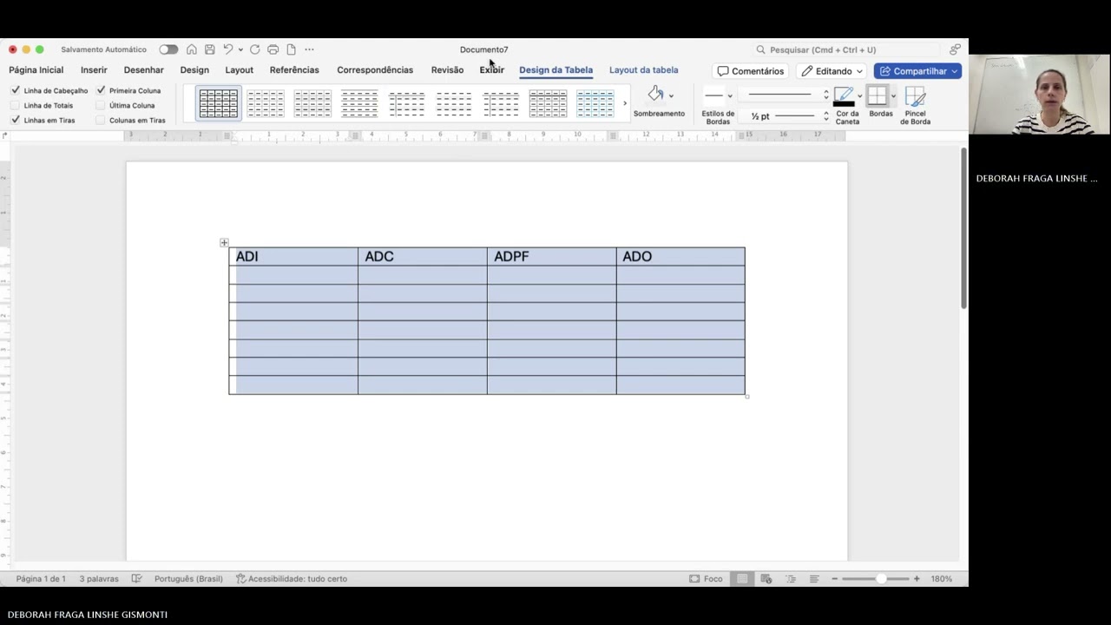Viewport: 1111px width, 625px height.
Task: Switch to web layout view icon
Action: point(766,579)
